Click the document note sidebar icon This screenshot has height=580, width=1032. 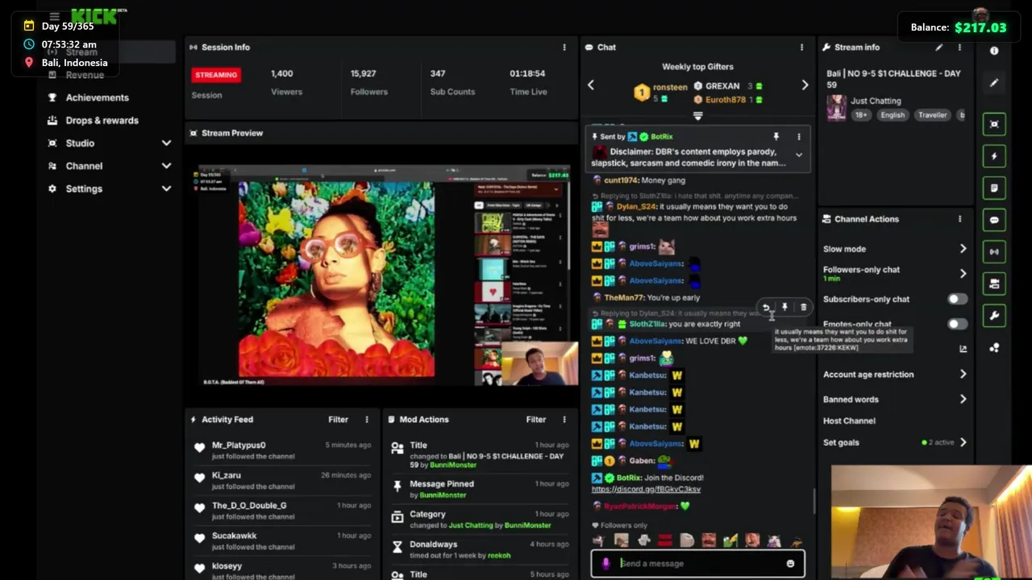994,188
